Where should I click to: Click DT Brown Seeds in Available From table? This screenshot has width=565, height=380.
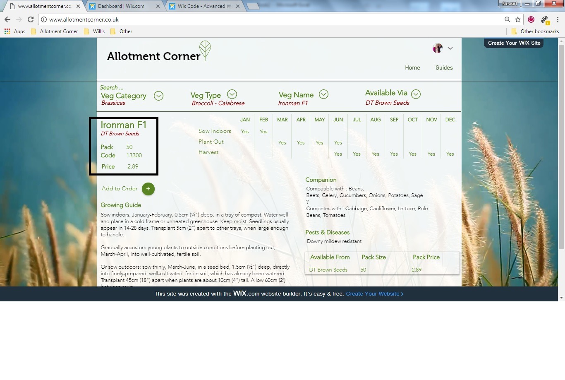point(328,270)
